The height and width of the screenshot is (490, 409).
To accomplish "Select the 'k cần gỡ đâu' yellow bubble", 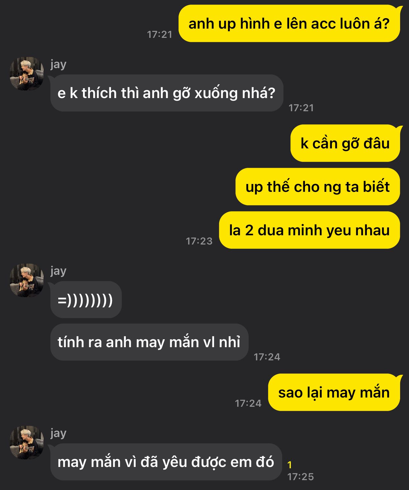I will coord(345,143).
